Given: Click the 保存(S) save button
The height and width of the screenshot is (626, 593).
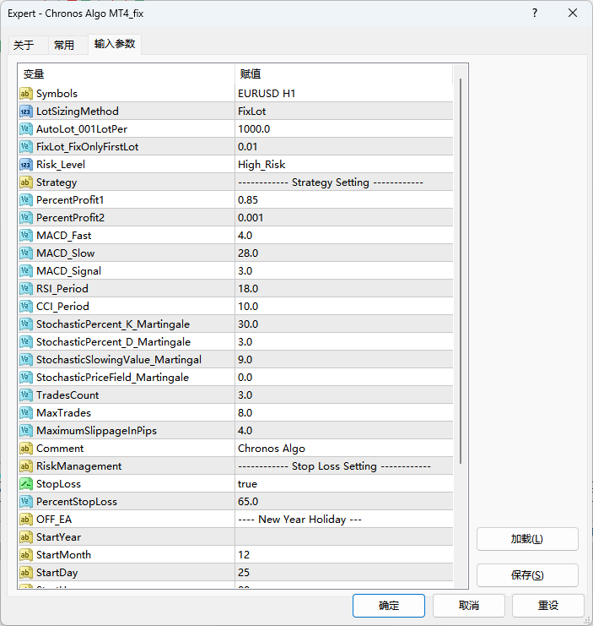Looking at the screenshot, I should tap(527, 575).
